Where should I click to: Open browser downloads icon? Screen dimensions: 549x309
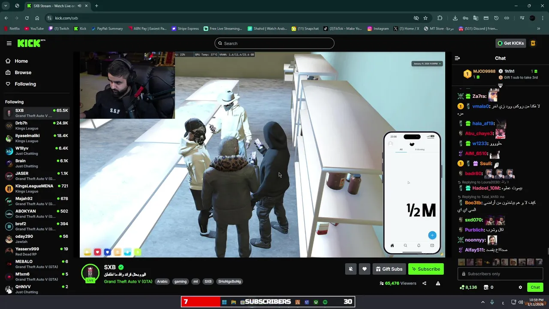pos(455,18)
